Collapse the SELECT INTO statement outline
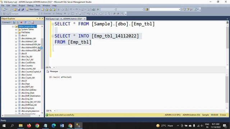The height and width of the screenshot is (129, 230). (53, 36)
